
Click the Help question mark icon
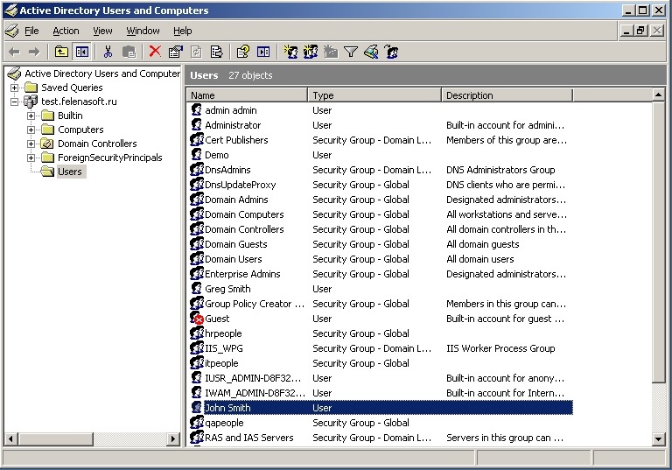[x=243, y=53]
